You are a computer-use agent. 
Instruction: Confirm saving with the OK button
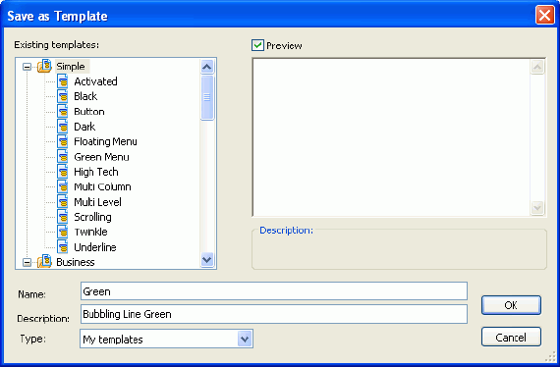(x=511, y=305)
